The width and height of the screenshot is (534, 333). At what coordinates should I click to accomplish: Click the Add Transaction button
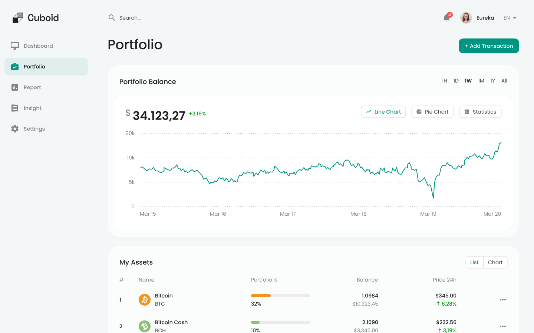[x=489, y=46]
